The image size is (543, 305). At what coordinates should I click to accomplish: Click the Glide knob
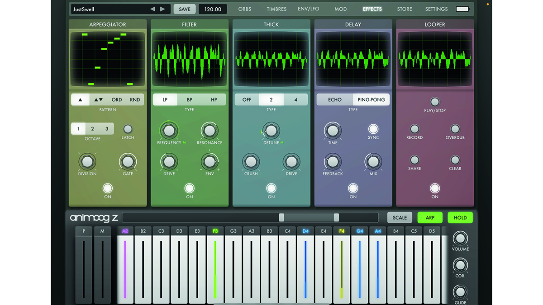click(460, 291)
